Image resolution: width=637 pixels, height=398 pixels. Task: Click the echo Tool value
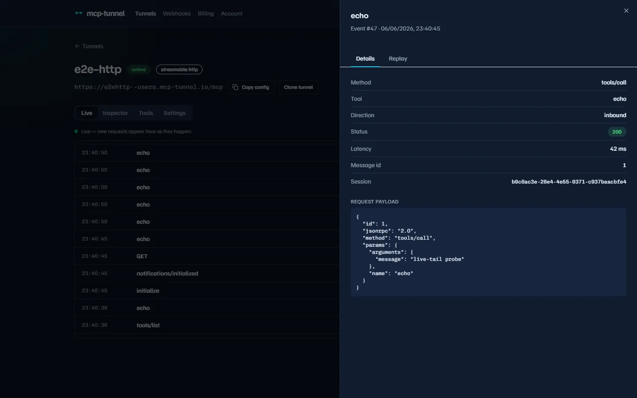(619, 99)
